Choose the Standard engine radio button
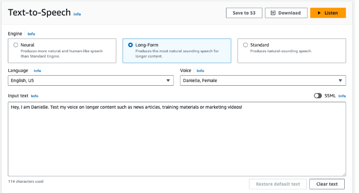This screenshot has height=193, width=359. (x=245, y=45)
